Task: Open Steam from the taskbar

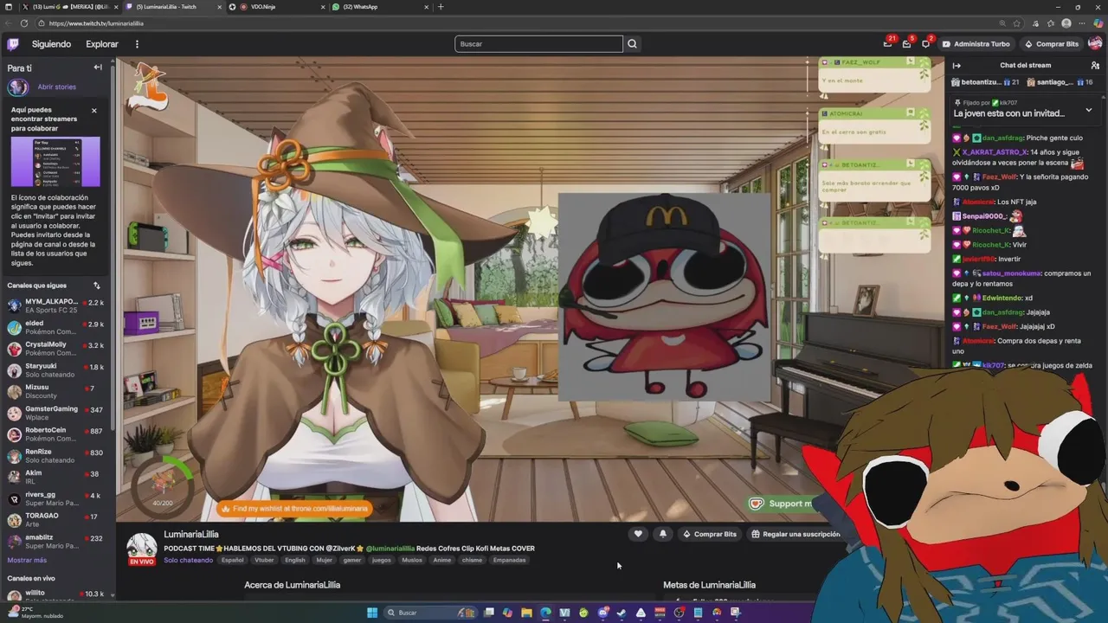Action: coord(622,613)
